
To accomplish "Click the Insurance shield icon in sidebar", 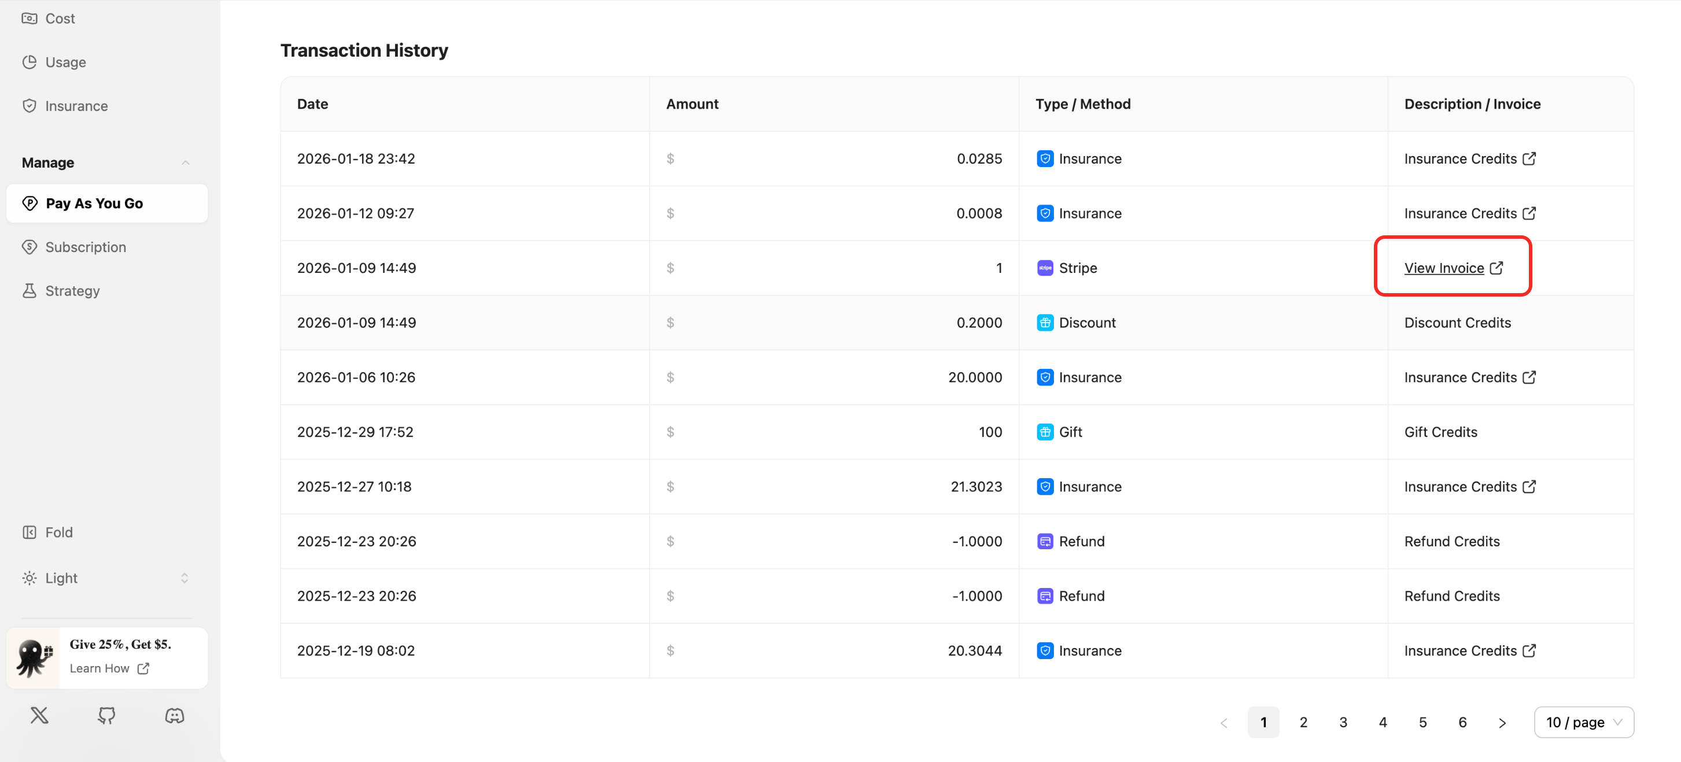I will click(30, 105).
